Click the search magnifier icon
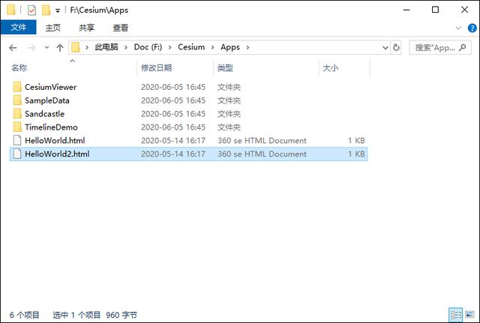The height and width of the screenshot is (323, 480). 463,47
